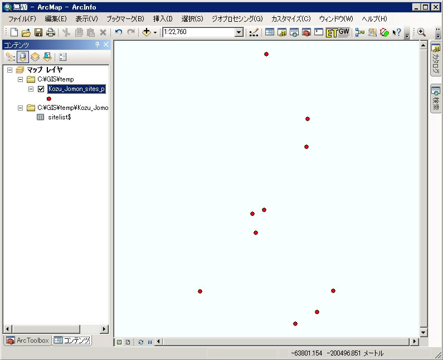Open the 検索 side tab

(x=436, y=98)
